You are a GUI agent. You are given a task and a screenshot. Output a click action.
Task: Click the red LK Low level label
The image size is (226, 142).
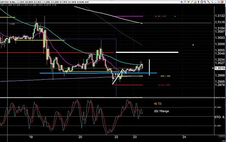[164, 85]
